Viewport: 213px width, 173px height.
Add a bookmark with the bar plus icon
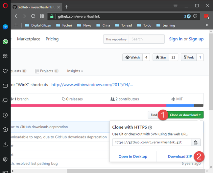(x=16, y=25)
